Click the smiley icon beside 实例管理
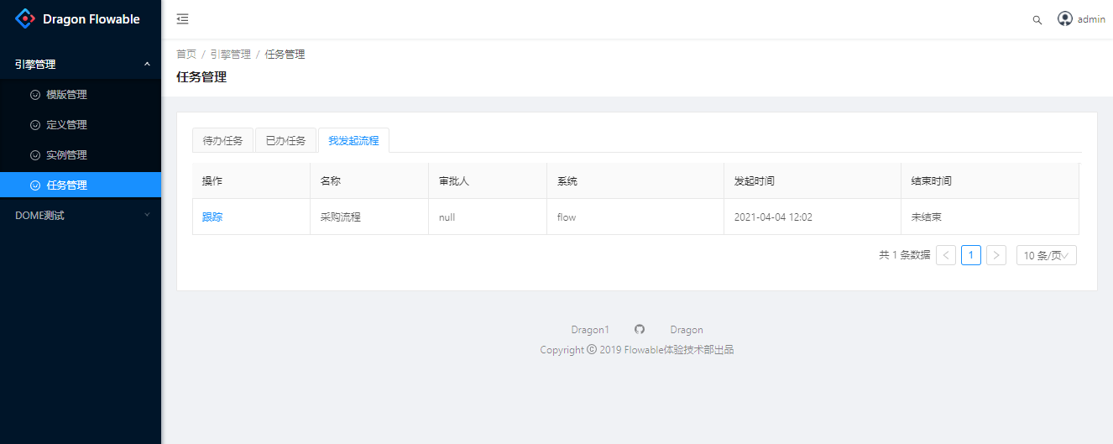This screenshot has width=1113, height=444. click(35, 155)
